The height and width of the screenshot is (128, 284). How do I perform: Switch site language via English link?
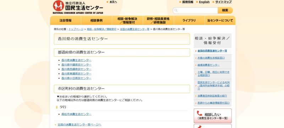pos(204,2)
